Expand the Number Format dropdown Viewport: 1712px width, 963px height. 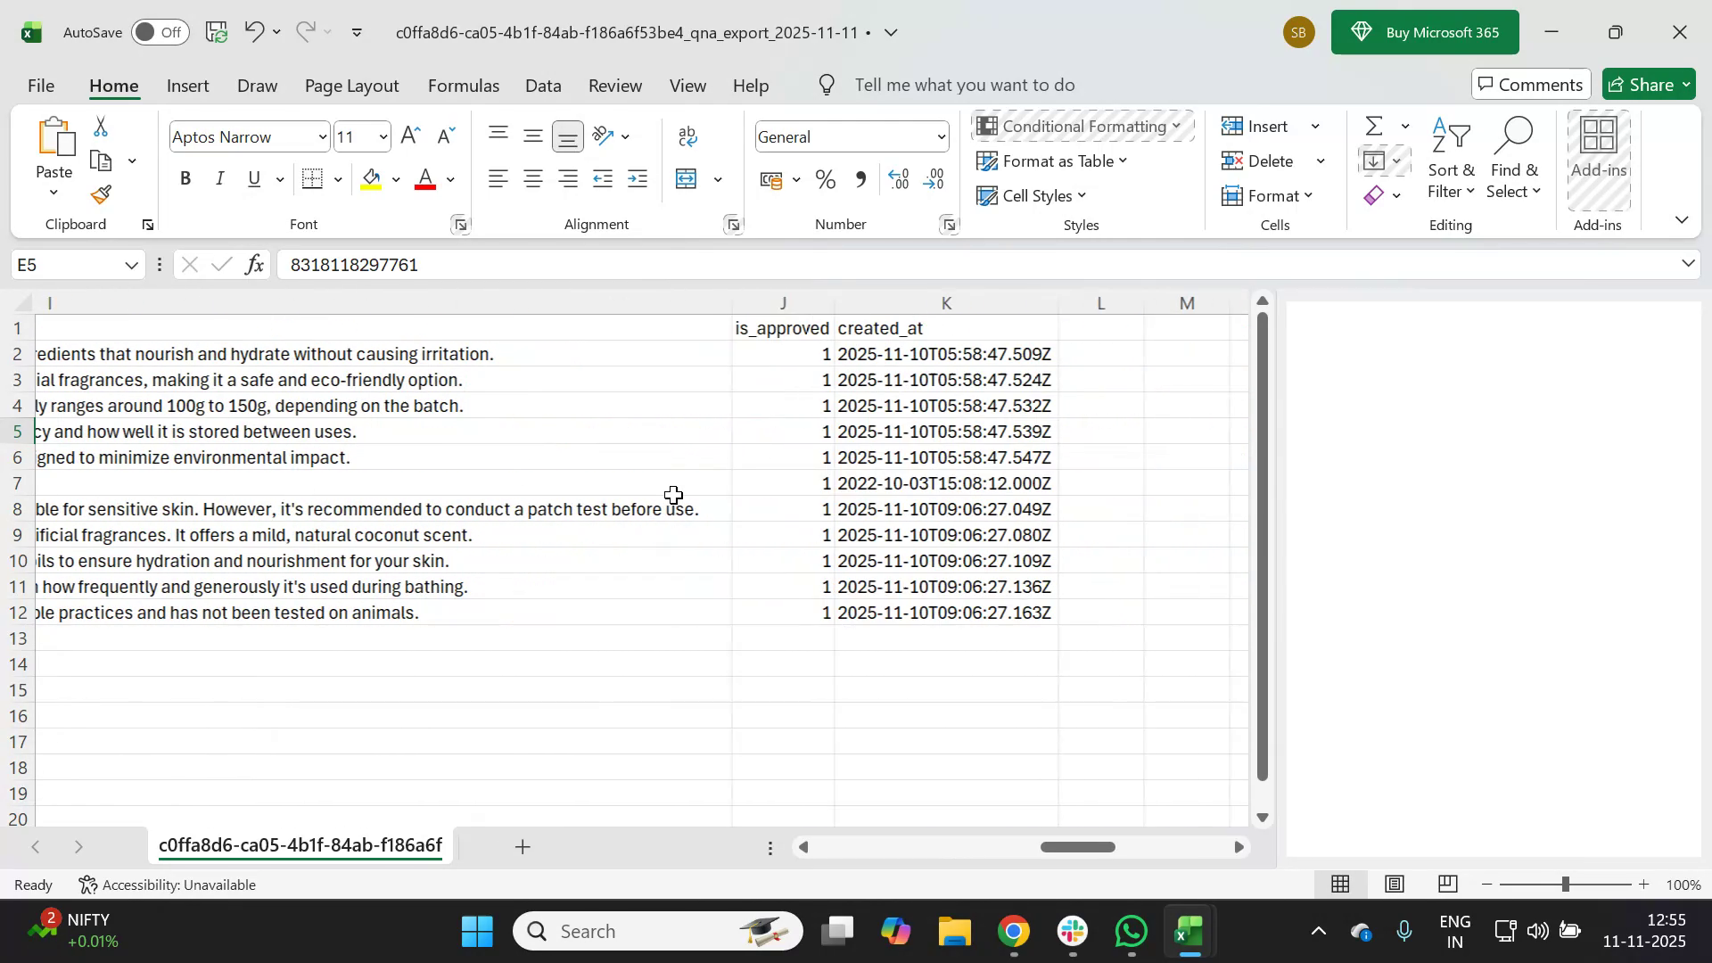(x=942, y=136)
